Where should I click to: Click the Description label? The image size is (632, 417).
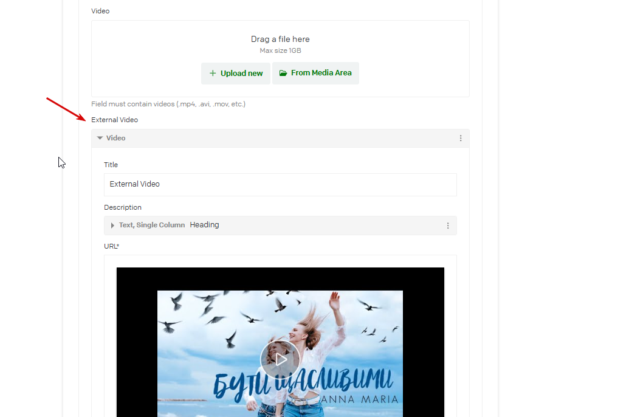tap(123, 207)
